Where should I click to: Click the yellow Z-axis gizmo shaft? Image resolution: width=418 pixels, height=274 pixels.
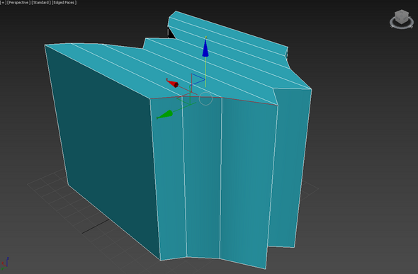click(x=205, y=72)
